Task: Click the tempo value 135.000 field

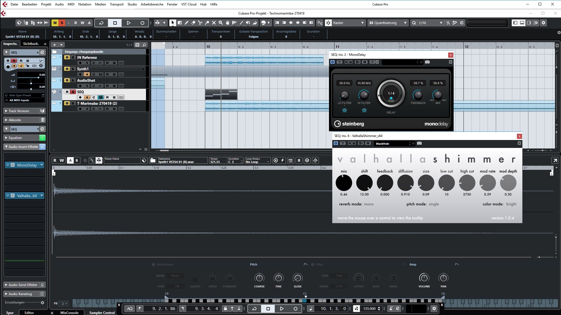Action: 369,308
